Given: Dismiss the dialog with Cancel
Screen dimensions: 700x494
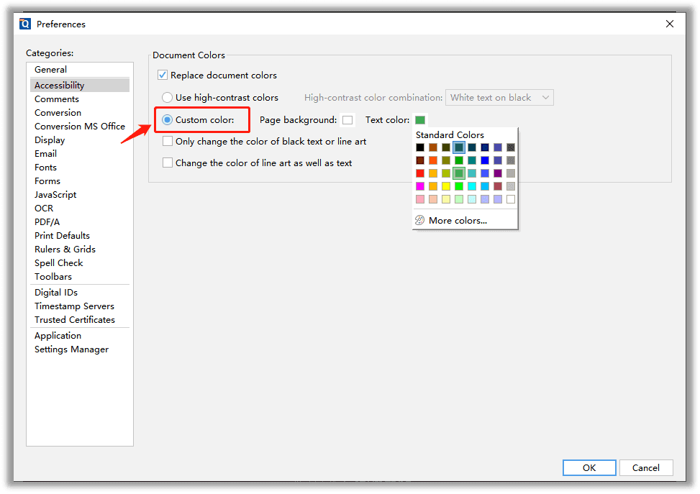Looking at the screenshot, I should click(x=645, y=467).
